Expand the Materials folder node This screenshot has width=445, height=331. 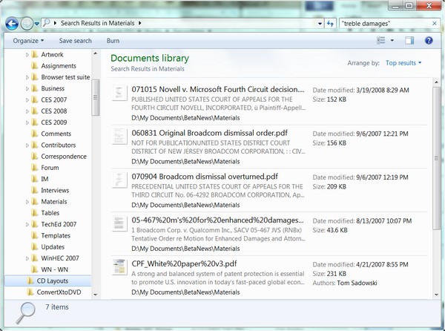(27, 202)
